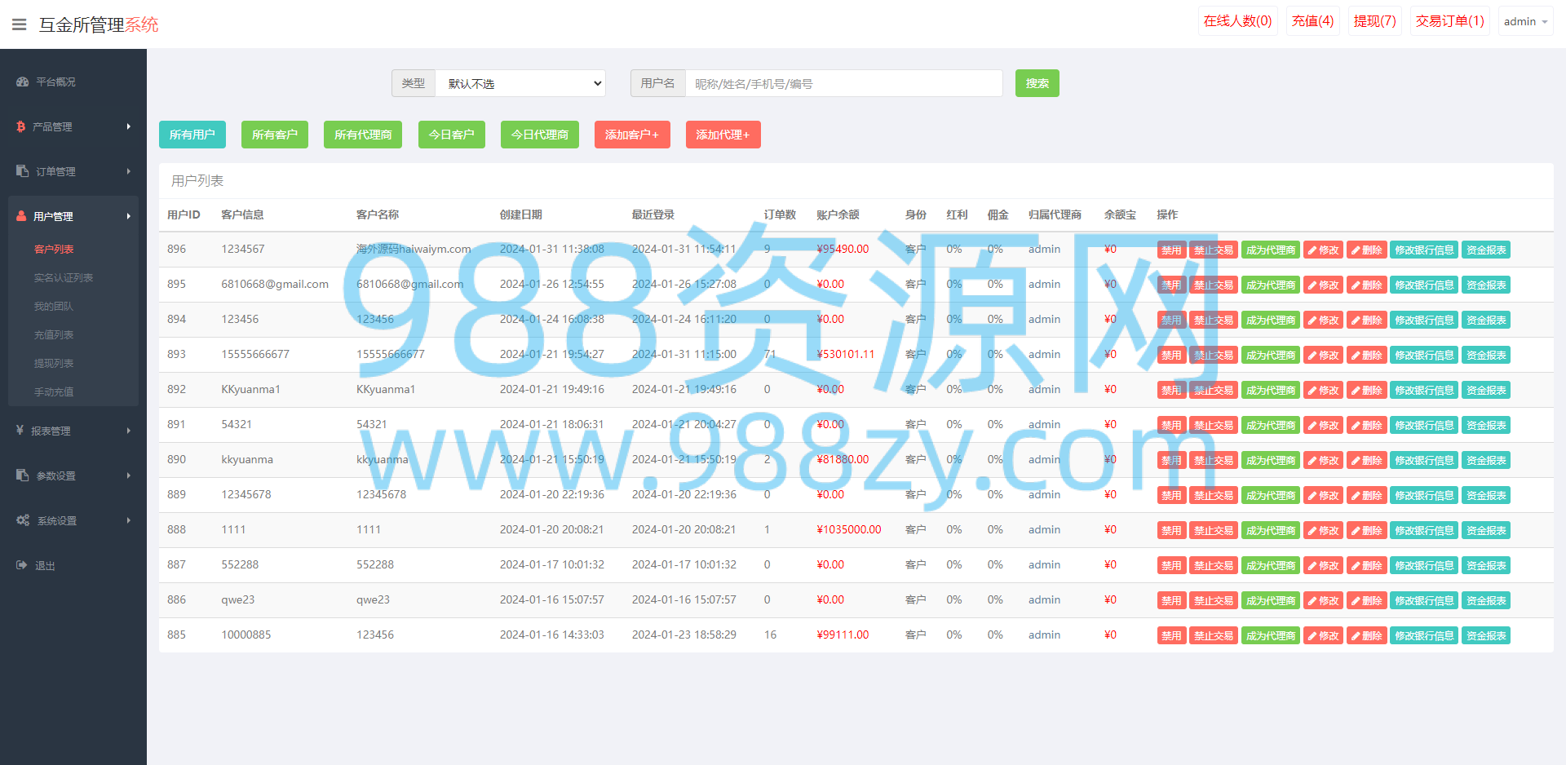This screenshot has width=1566, height=765.
Task: Click the pencil 修改 button for user 896
Action: coord(1323,250)
